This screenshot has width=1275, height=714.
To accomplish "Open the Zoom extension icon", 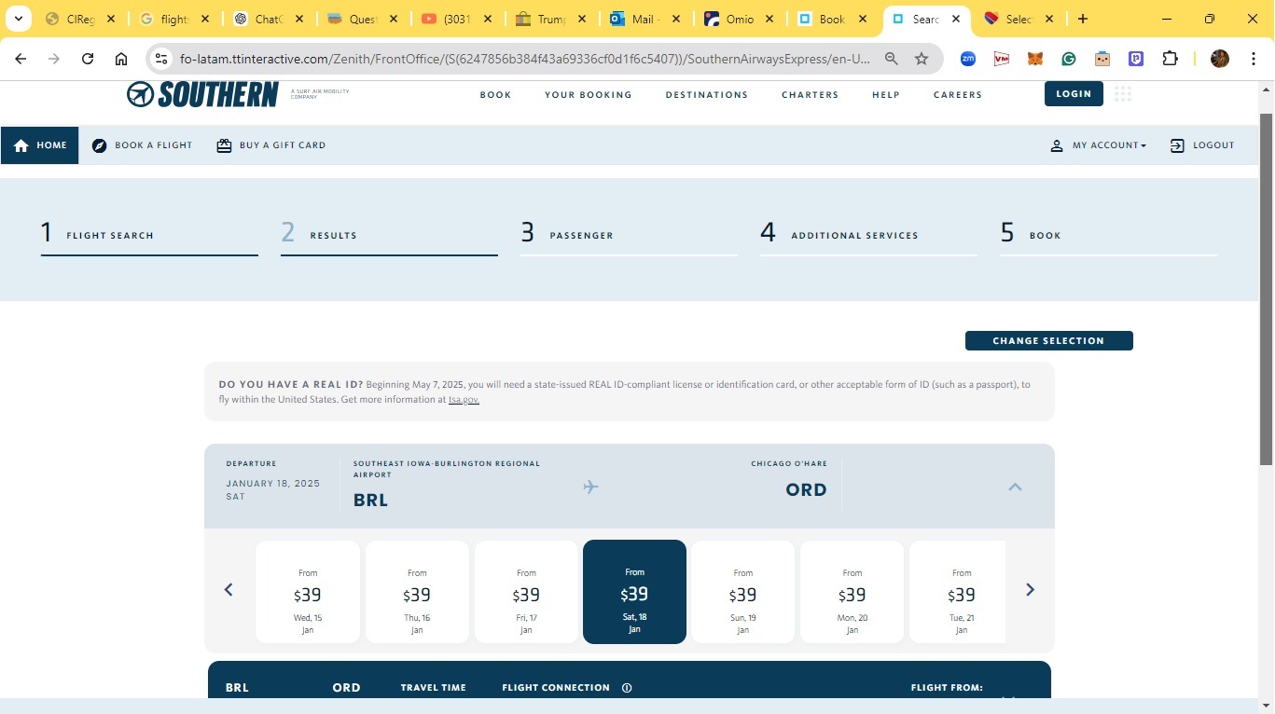I will point(968,59).
